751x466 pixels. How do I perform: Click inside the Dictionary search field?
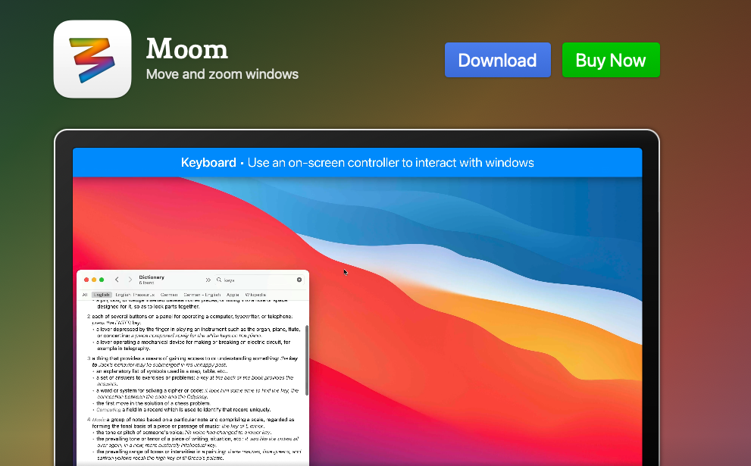pos(250,279)
